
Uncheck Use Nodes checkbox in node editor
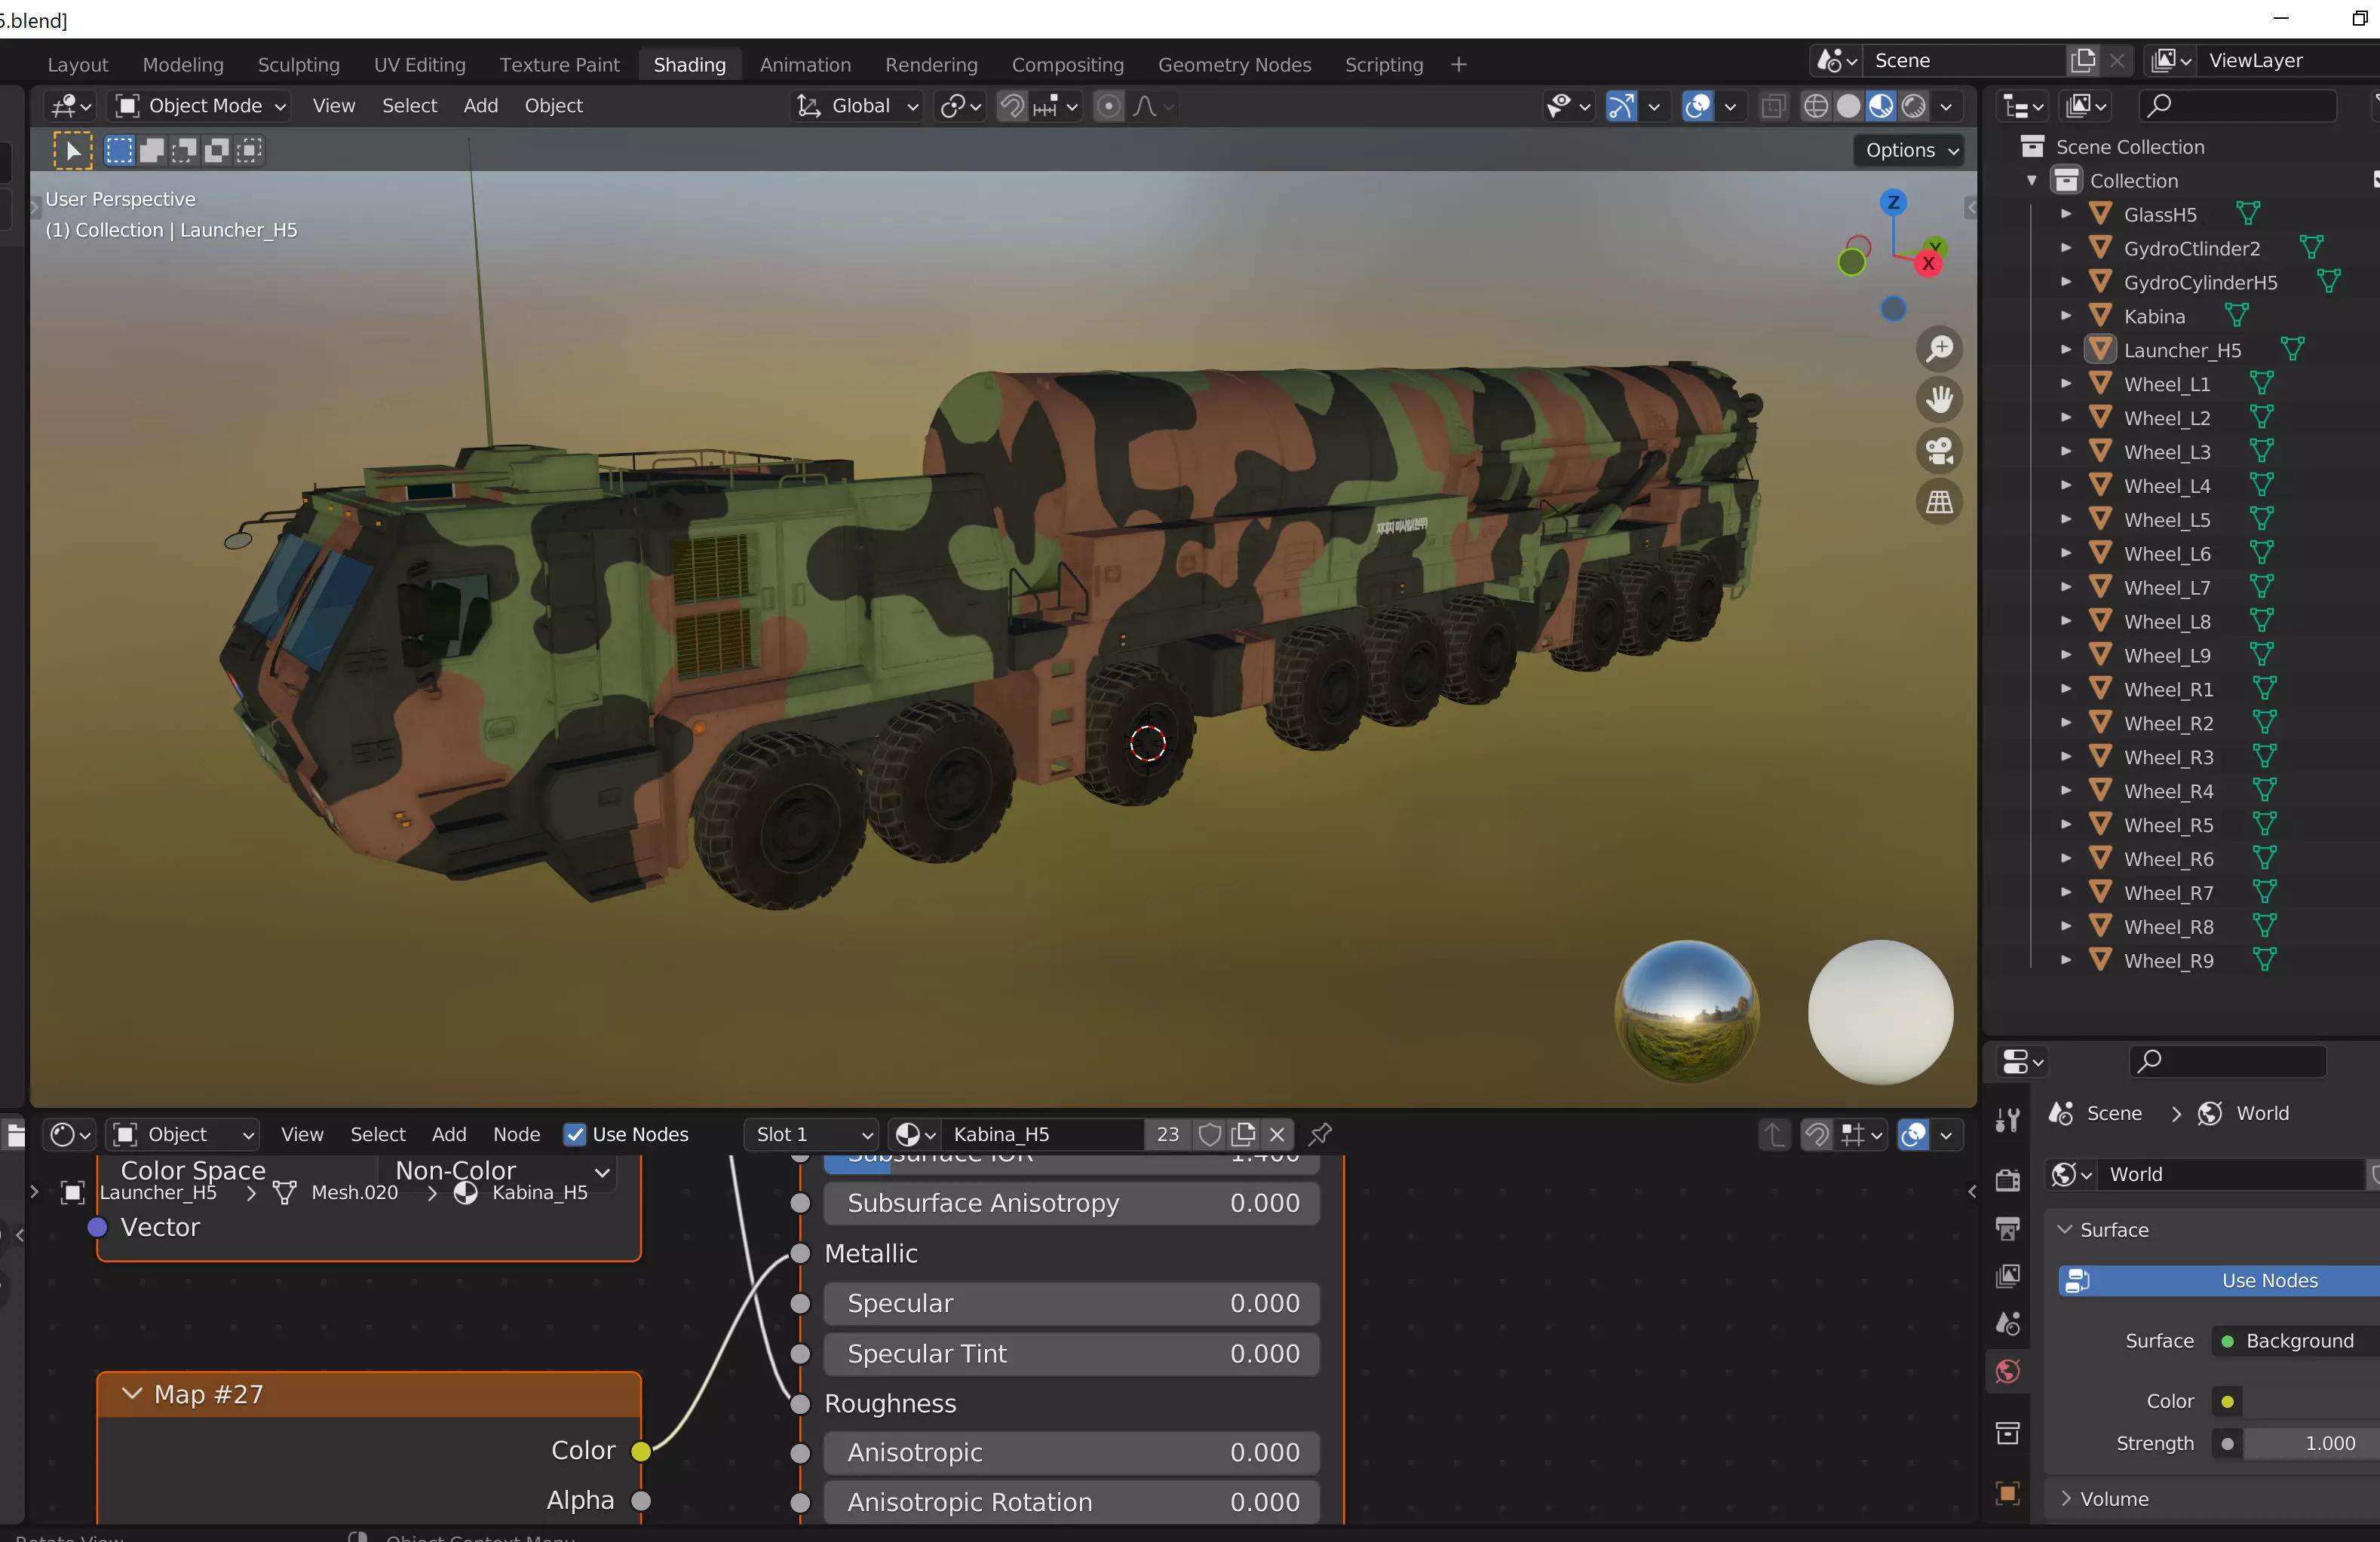(x=574, y=1134)
